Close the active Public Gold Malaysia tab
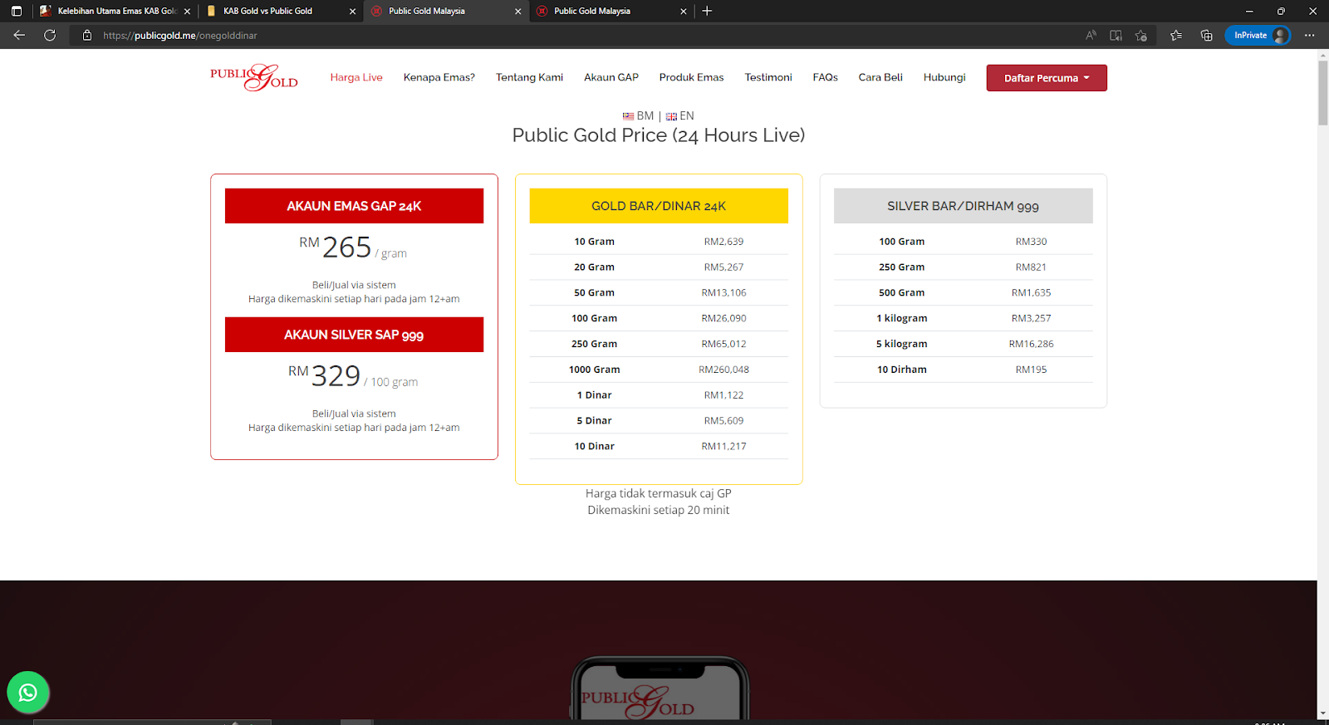This screenshot has width=1329, height=725. (517, 11)
